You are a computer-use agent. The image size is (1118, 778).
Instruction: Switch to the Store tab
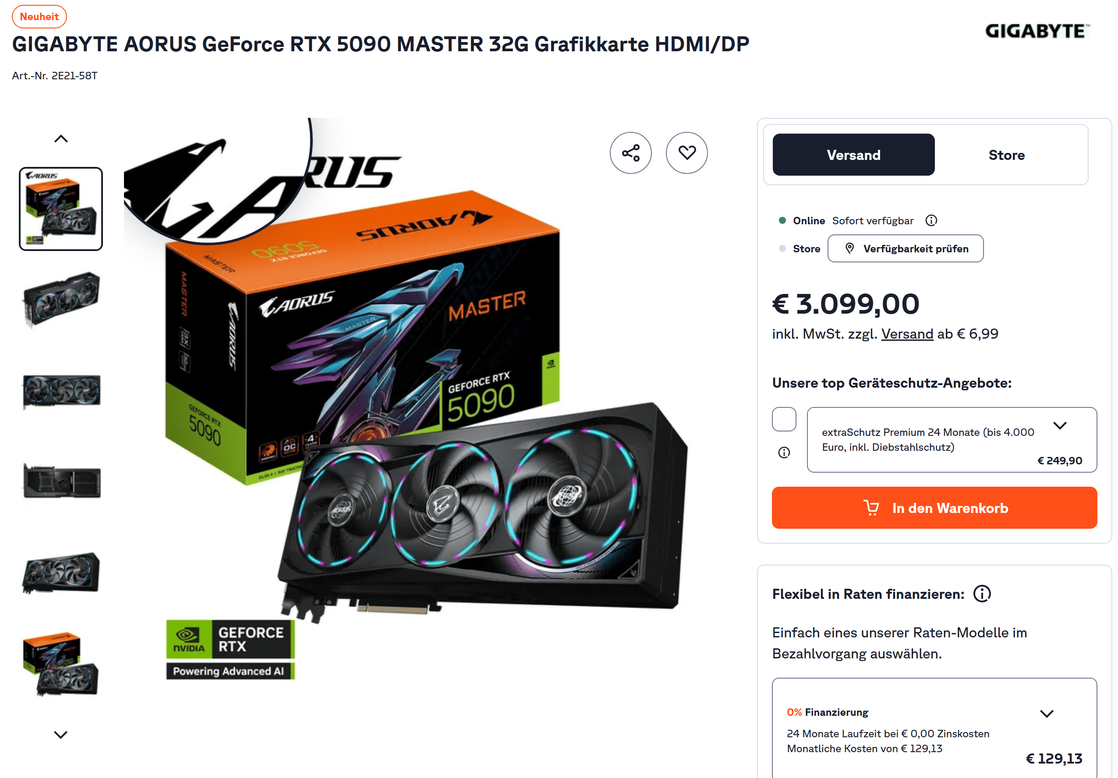[1006, 155]
